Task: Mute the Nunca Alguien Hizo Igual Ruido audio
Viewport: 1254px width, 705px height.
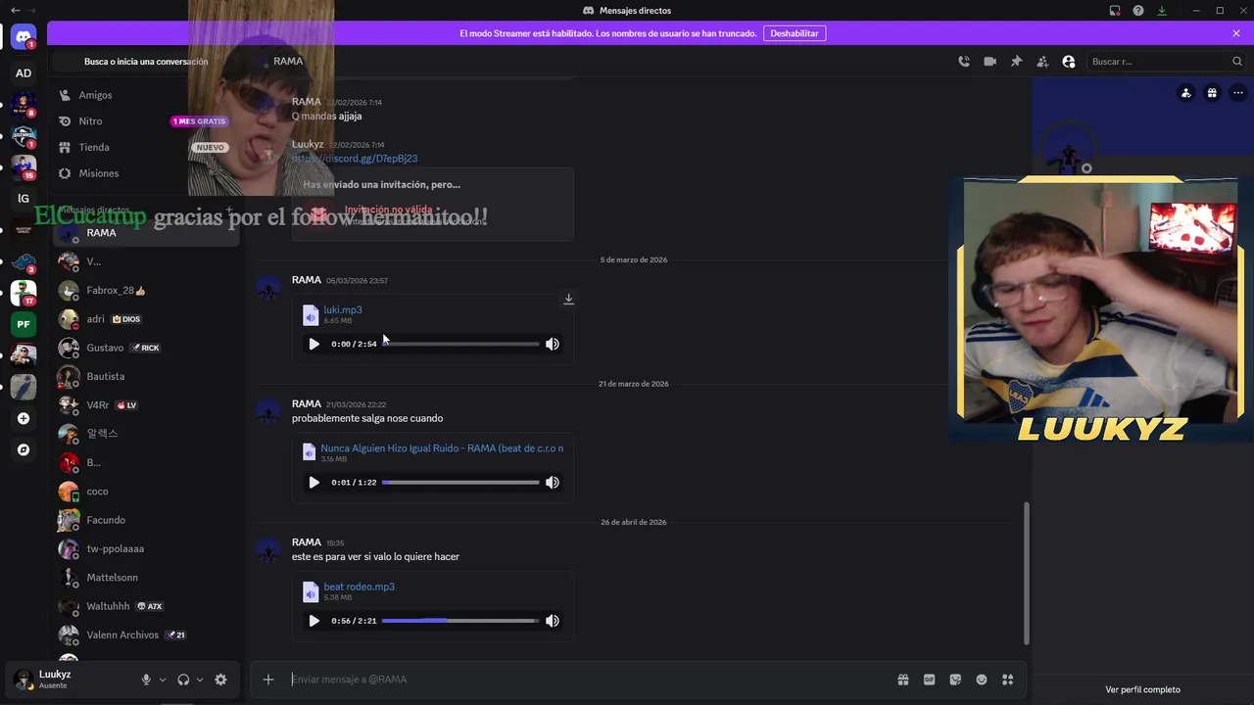Action: (553, 482)
